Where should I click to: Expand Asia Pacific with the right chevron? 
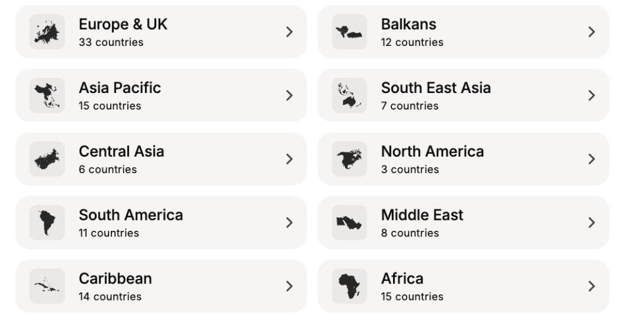coord(290,95)
